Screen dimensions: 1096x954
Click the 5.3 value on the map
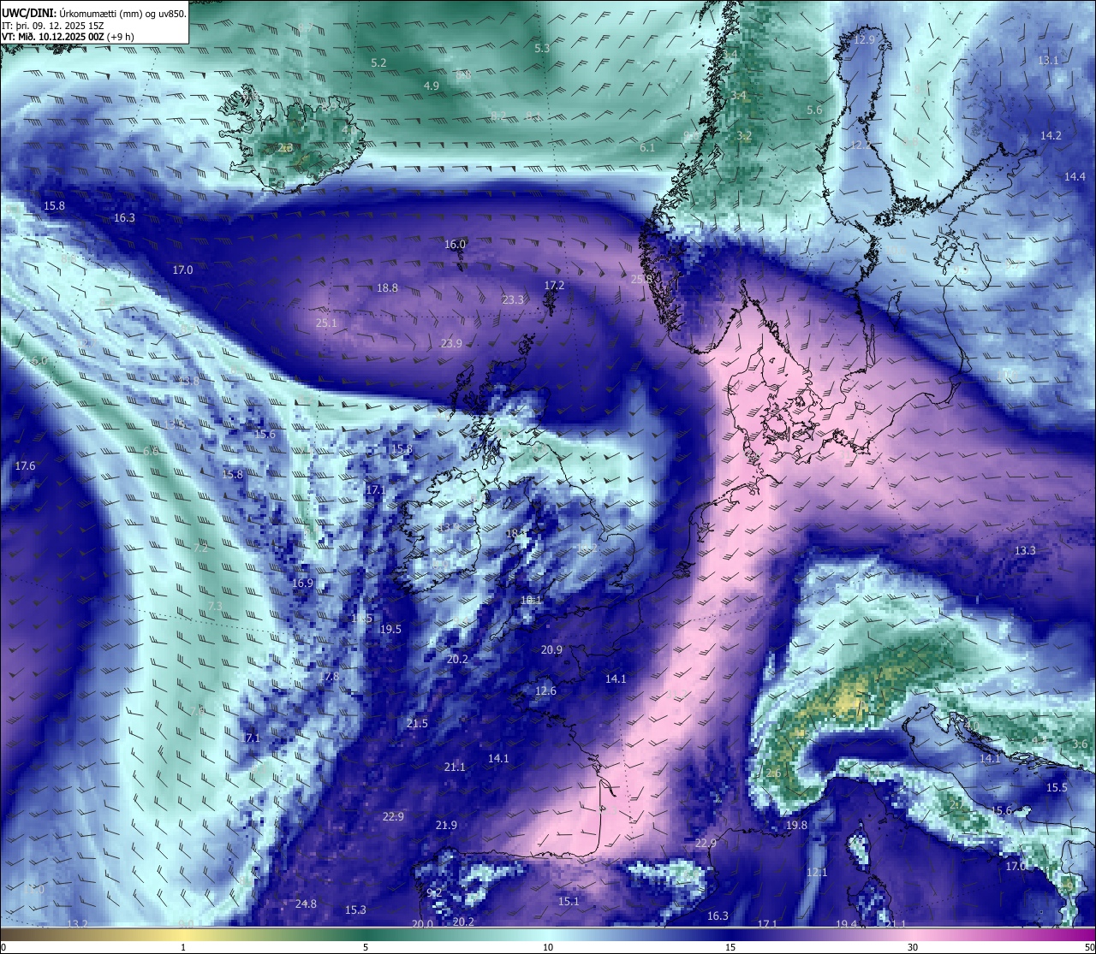(542, 49)
